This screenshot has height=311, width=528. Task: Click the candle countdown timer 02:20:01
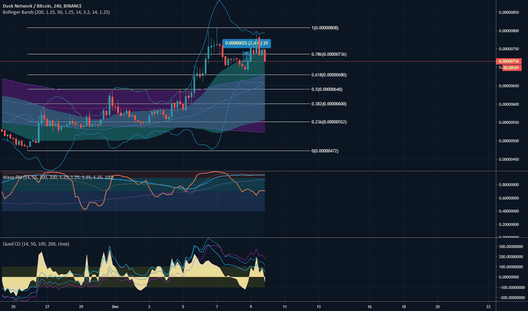click(512, 68)
